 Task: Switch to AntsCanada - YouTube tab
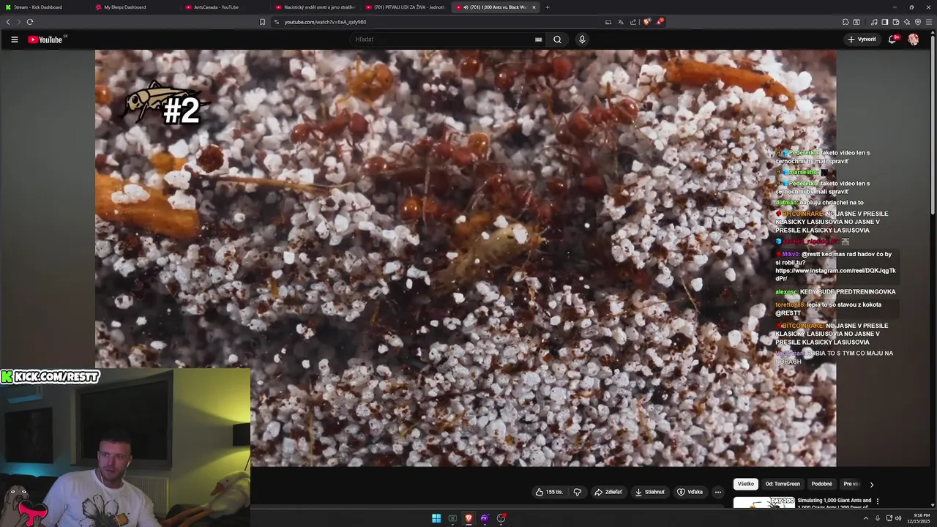point(225,7)
